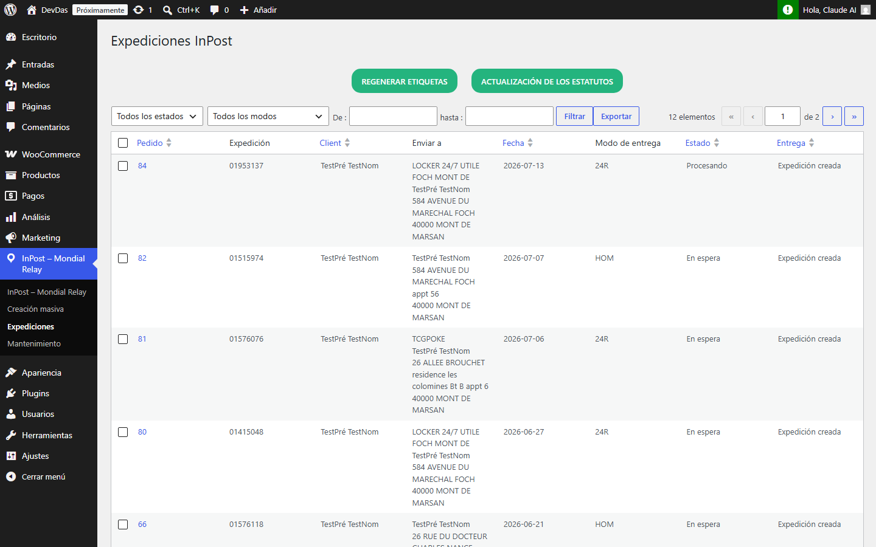Click the Exportar button
The image size is (876, 547).
[x=616, y=116]
